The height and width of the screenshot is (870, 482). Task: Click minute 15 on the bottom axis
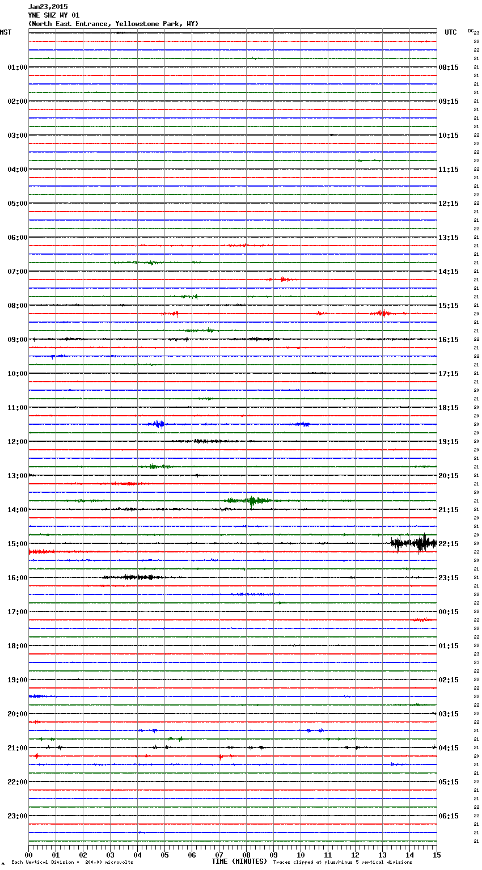point(437,855)
